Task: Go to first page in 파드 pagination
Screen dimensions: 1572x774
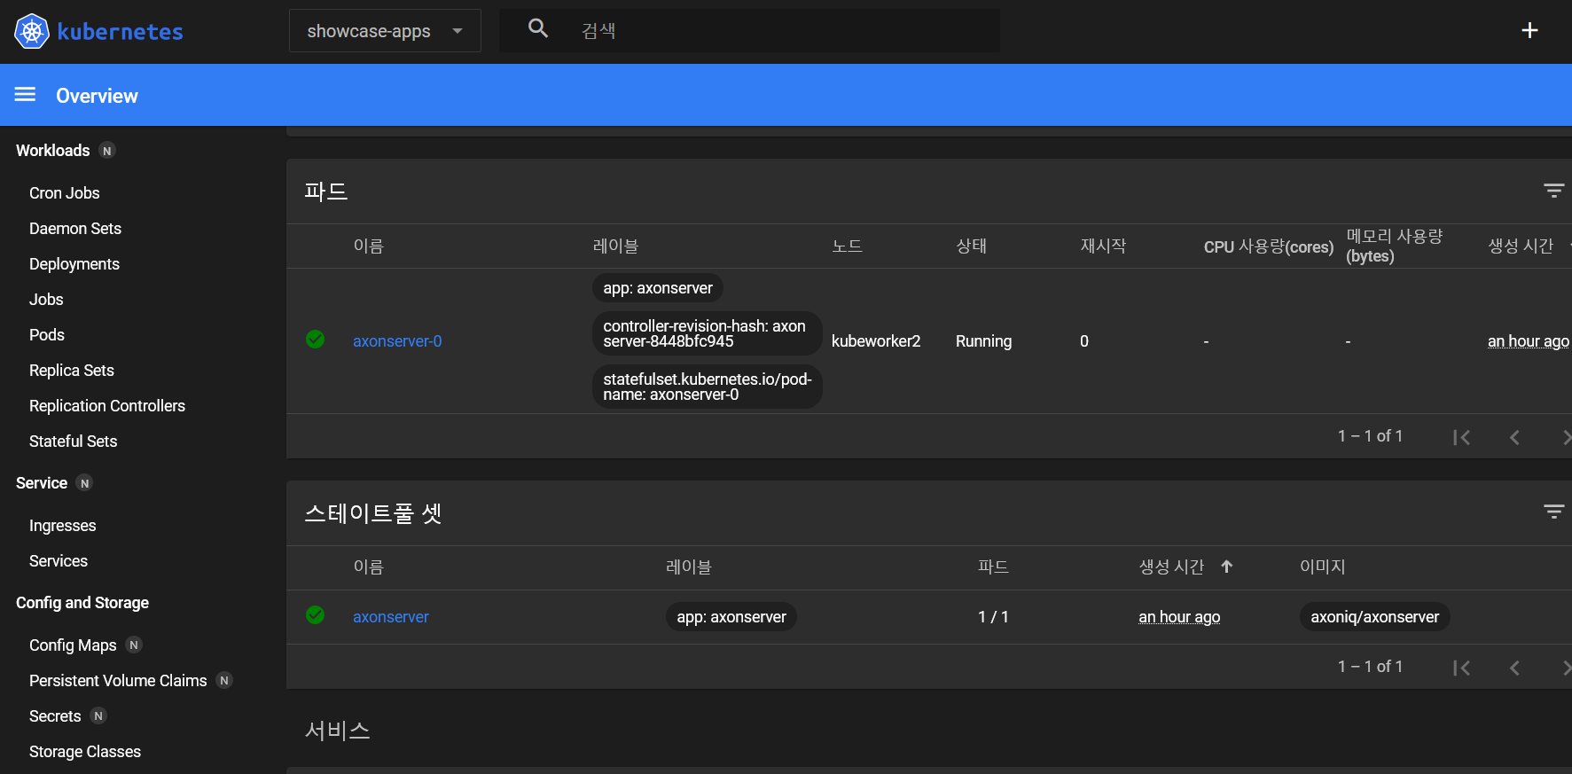Action: point(1462,437)
